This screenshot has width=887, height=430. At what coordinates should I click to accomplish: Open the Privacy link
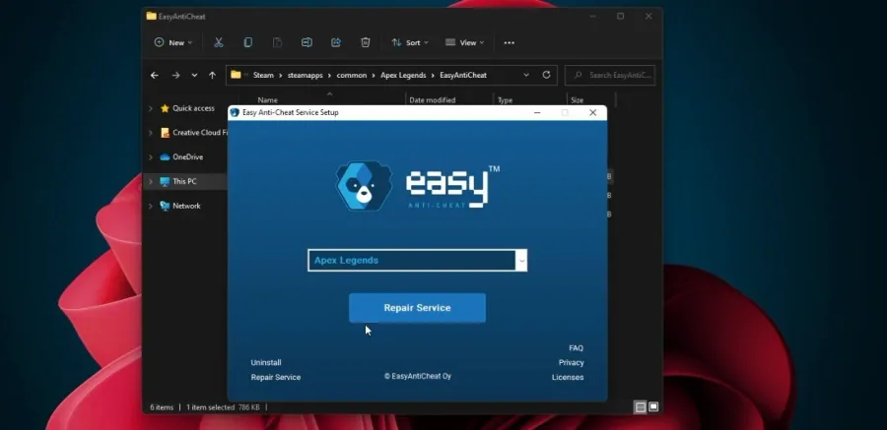pyautogui.click(x=572, y=363)
